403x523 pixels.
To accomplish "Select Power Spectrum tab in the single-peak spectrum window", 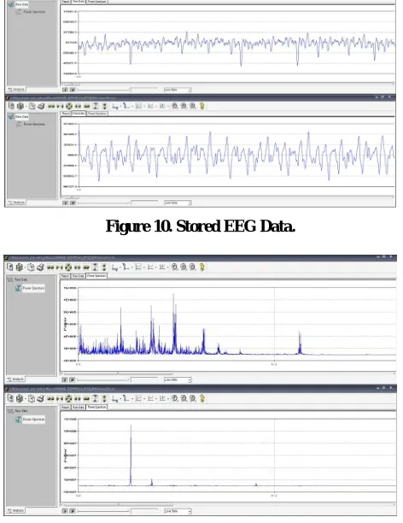I will point(96,407).
